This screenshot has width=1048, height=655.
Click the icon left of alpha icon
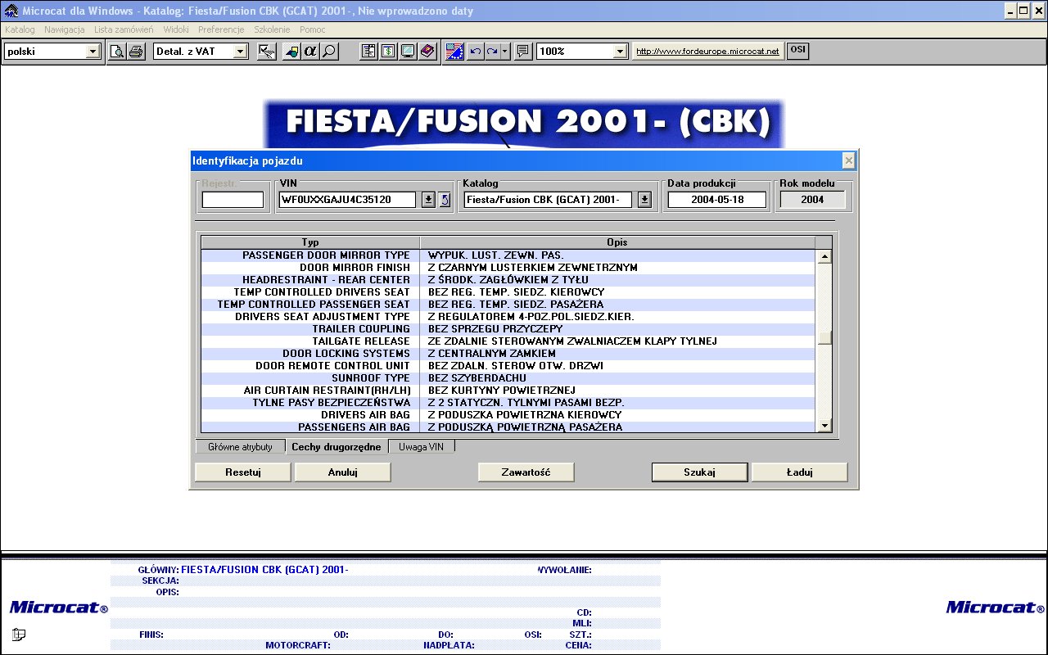click(291, 51)
